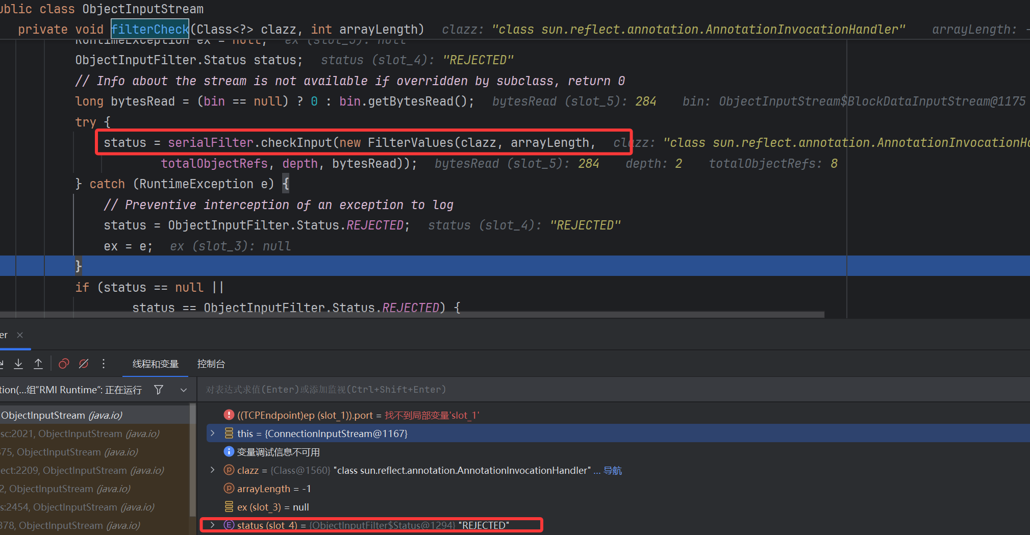
Task: Switch to the 线程和变量 tab
Action: [x=156, y=364]
